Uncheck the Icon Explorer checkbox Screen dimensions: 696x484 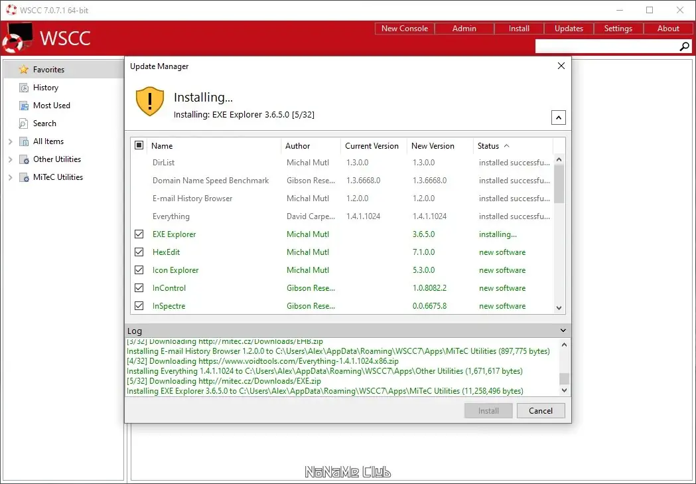pos(139,270)
